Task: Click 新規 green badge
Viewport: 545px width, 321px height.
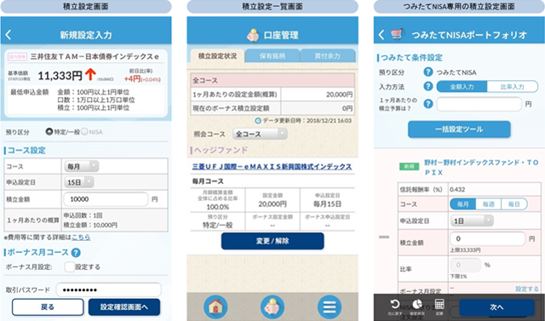Action: tap(409, 167)
